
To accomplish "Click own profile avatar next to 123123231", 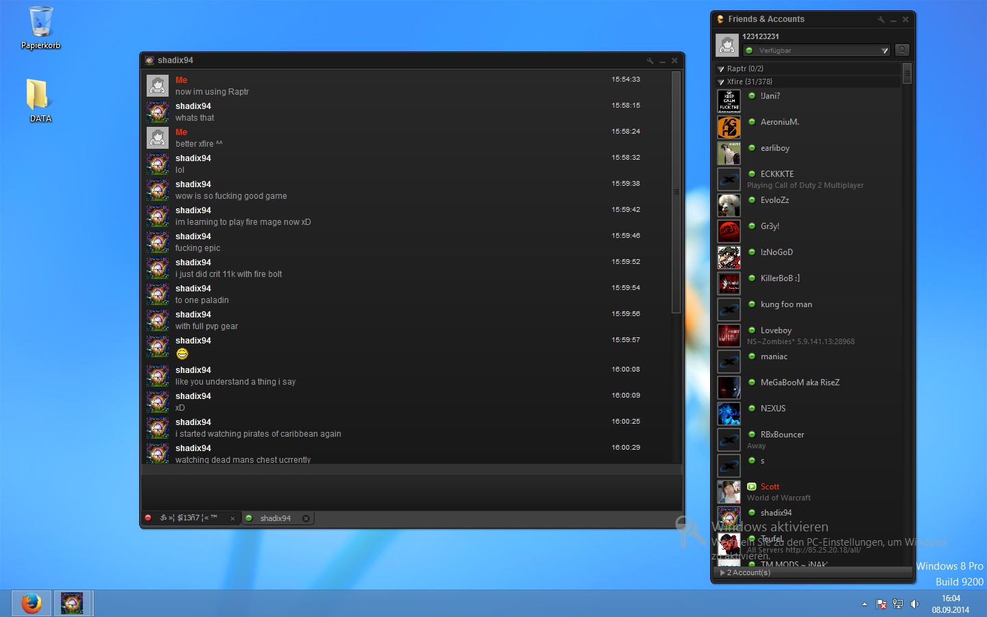I will [727, 45].
